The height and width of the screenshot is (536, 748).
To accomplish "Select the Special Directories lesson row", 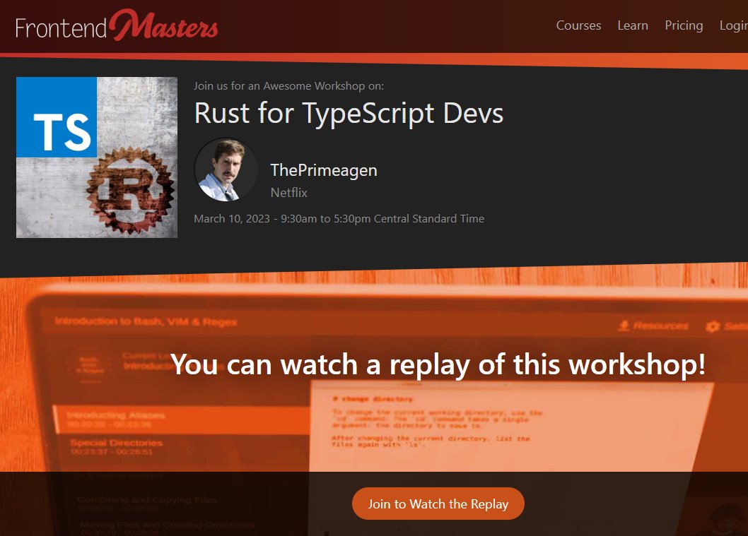I will point(116,447).
